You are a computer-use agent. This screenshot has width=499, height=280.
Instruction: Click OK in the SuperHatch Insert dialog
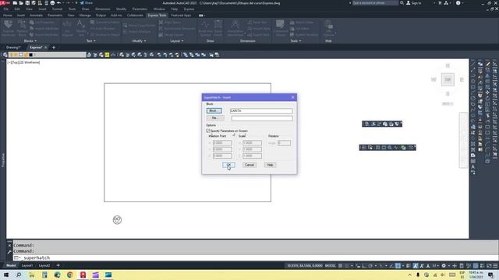click(x=228, y=165)
